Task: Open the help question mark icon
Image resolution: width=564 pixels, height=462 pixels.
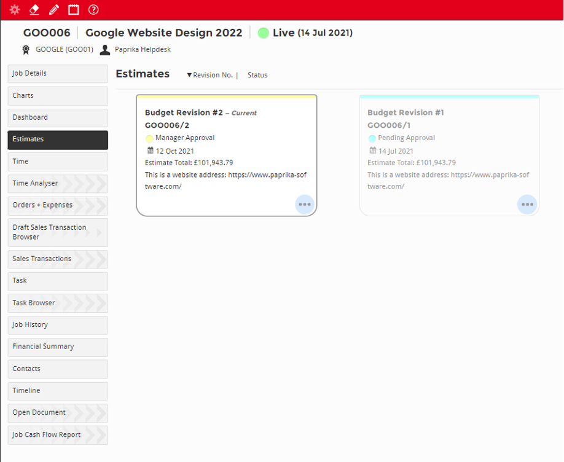Action: (x=93, y=10)
